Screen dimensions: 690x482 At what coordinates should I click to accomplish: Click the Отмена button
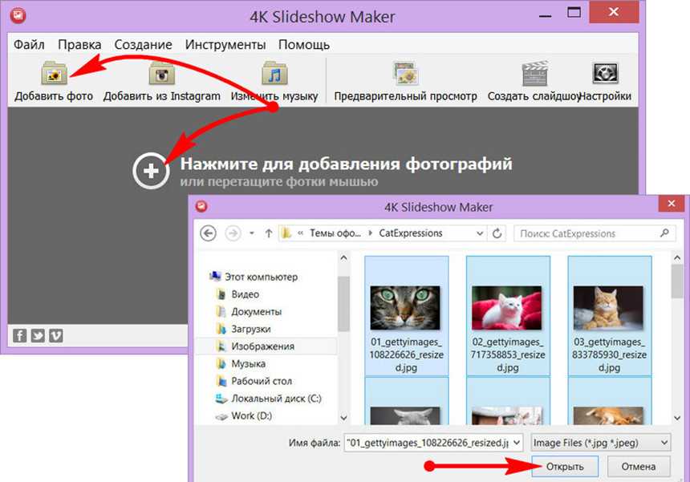coord(638,466)
